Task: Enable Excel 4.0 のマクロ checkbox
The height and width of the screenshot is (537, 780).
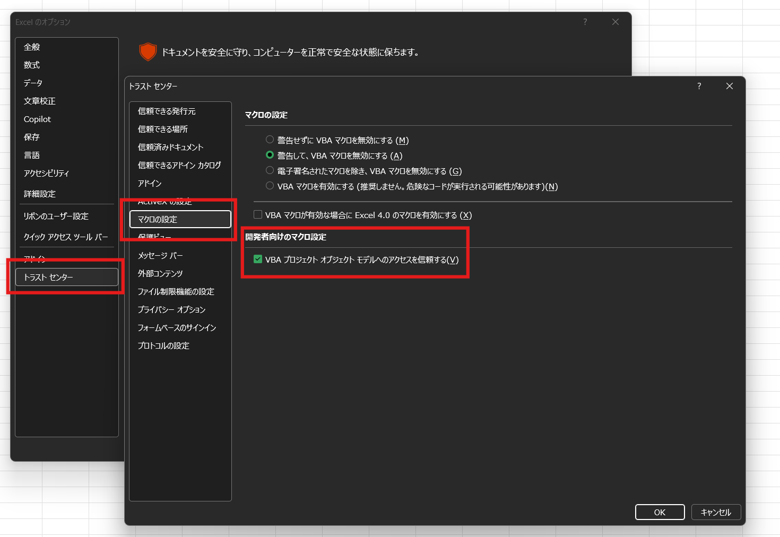Action: [x=258, y=214]
